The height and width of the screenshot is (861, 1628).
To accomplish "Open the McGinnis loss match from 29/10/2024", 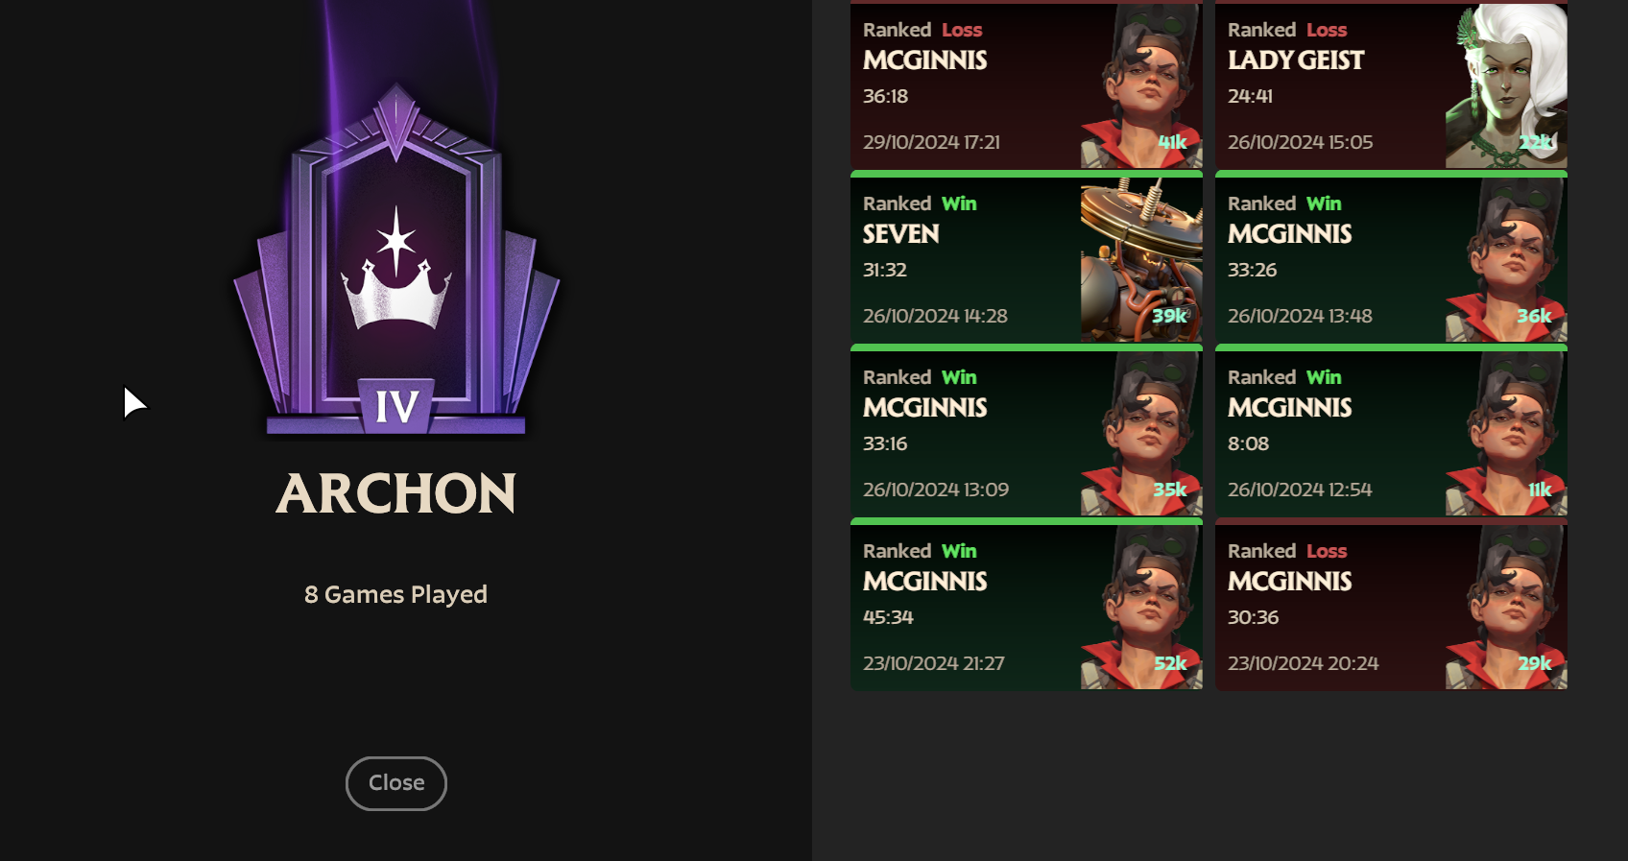I will [1026, 84].
